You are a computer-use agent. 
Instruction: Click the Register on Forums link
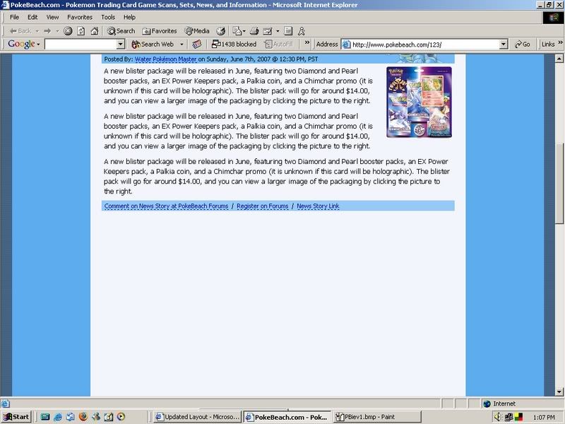pos(262,206)
